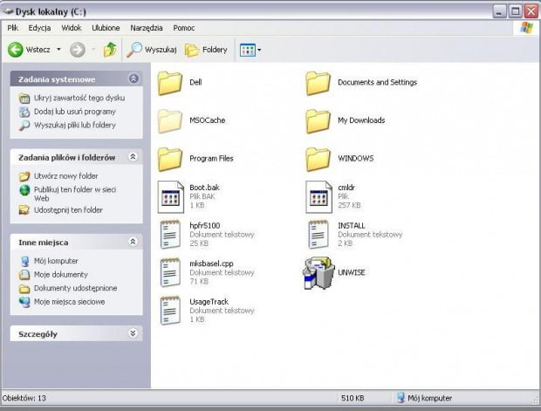Click the Utwórz nowy folder icon
The height and width of the screenshot is (411, 541).
24,176
